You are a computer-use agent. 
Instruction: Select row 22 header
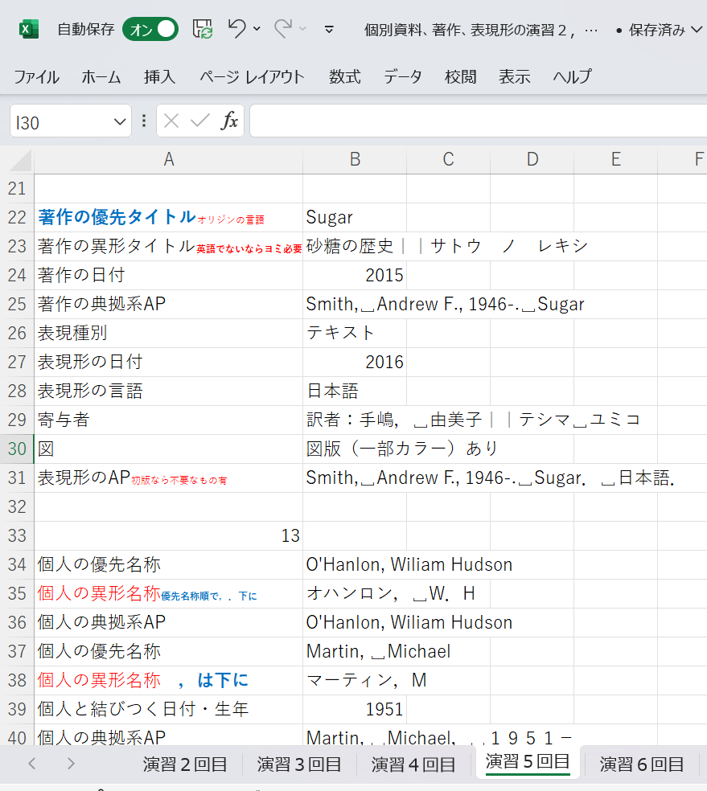point(17,217)
